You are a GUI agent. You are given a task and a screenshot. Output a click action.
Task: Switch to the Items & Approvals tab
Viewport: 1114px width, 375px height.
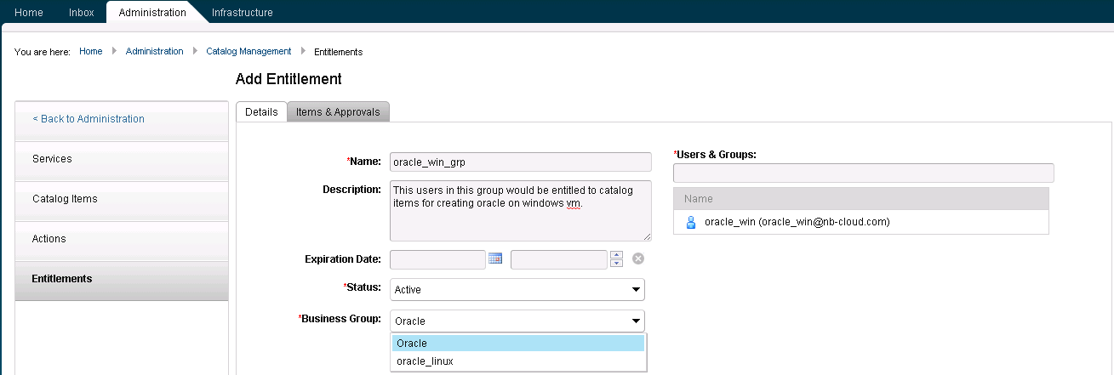[339, 112]
